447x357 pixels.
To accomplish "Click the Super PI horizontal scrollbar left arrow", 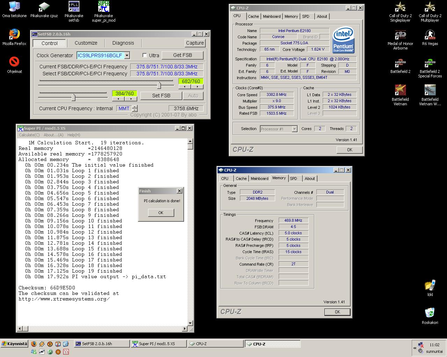I will point(20,328).
